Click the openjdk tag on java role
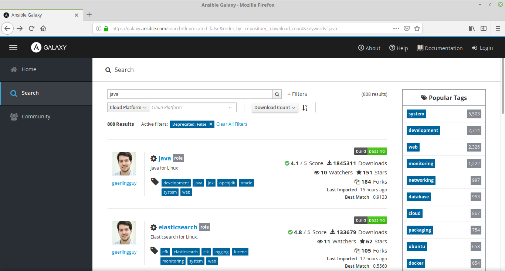Screen dimensions: 505x271 227,183
